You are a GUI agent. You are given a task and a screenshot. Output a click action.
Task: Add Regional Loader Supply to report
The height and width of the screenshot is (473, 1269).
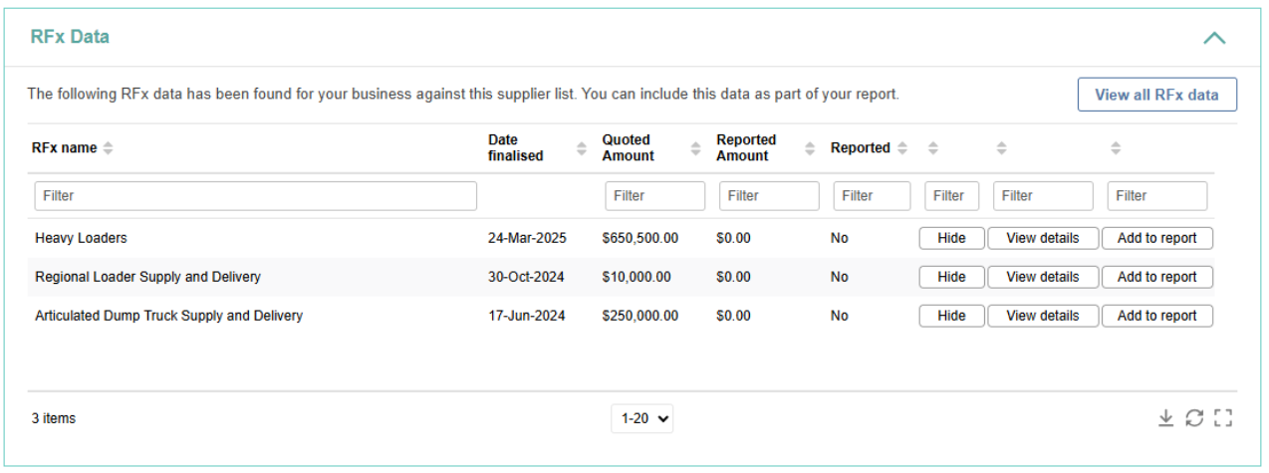click(1156, 277)
